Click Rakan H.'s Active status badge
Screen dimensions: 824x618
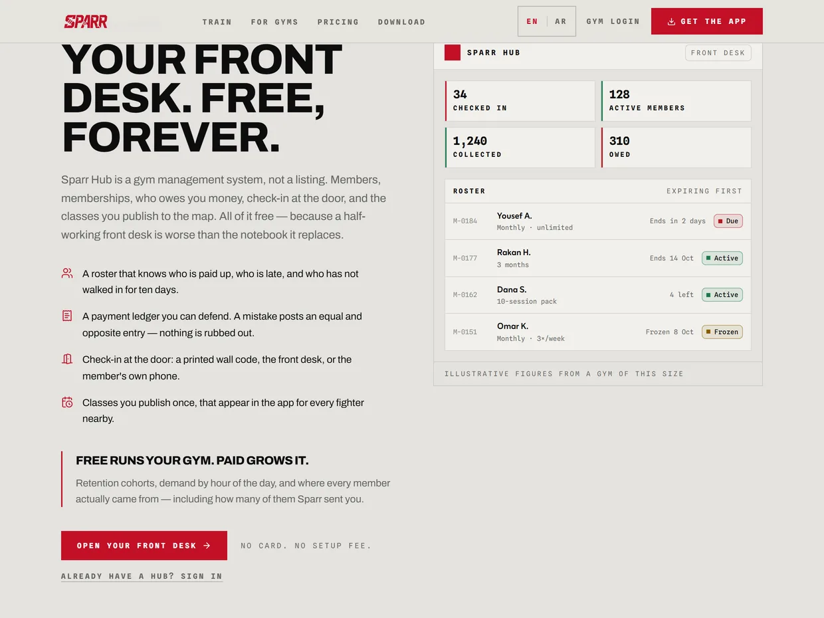click(x=722, y=258)
